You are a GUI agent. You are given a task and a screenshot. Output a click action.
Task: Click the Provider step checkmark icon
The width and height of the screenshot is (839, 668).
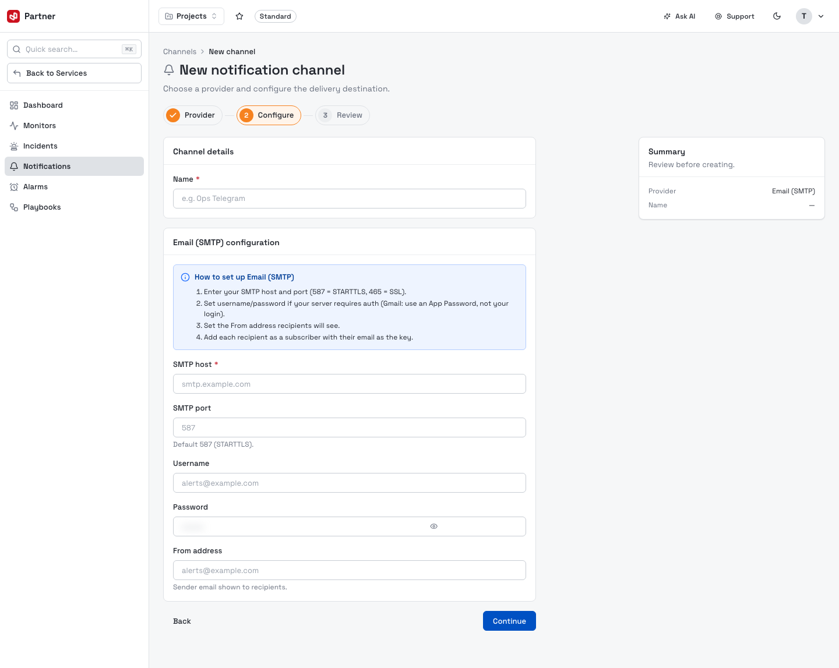[173, 115]
